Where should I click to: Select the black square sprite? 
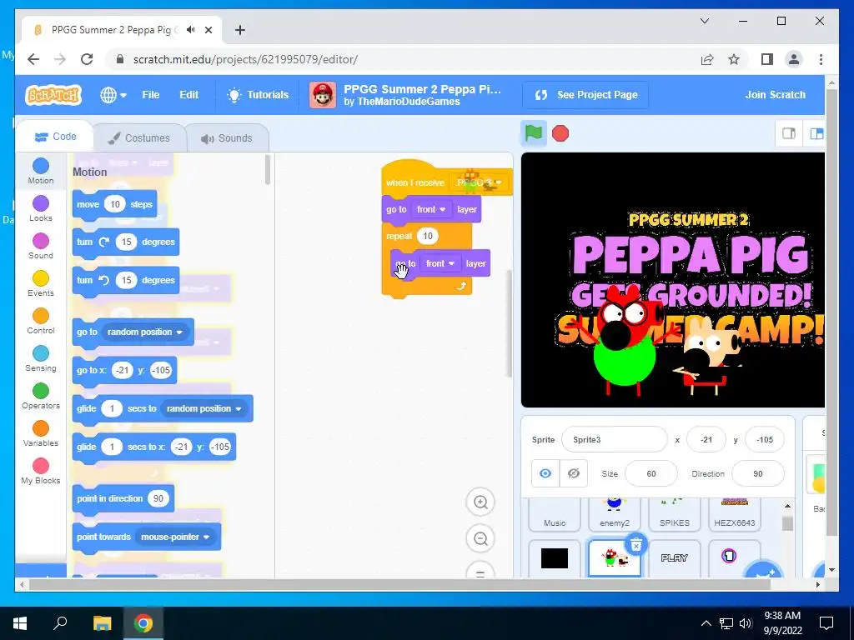(555, 558)
